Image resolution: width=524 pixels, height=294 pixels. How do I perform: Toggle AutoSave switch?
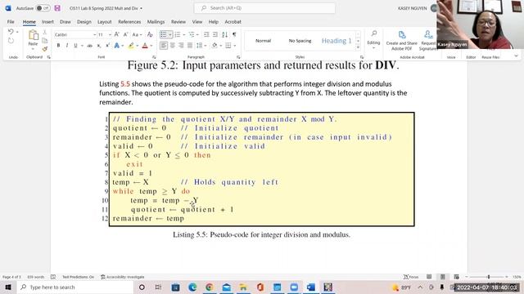tap(43, 8)
